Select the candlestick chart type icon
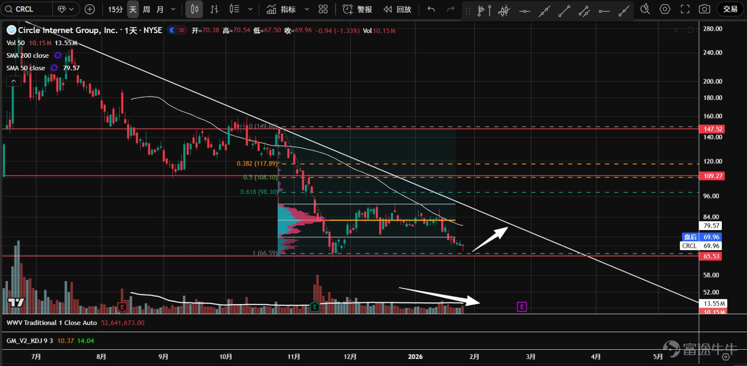Viewport: 747px width, 366px height. click(x=194, y=9)
